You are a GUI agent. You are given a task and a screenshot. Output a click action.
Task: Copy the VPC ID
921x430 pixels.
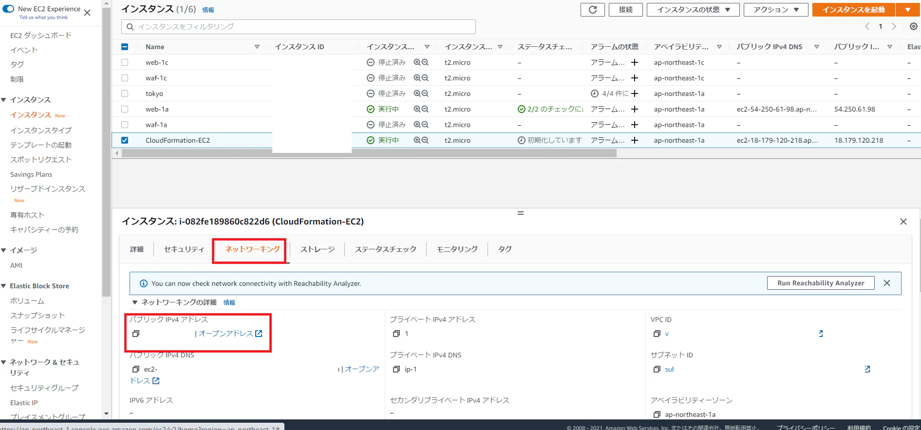657,334
